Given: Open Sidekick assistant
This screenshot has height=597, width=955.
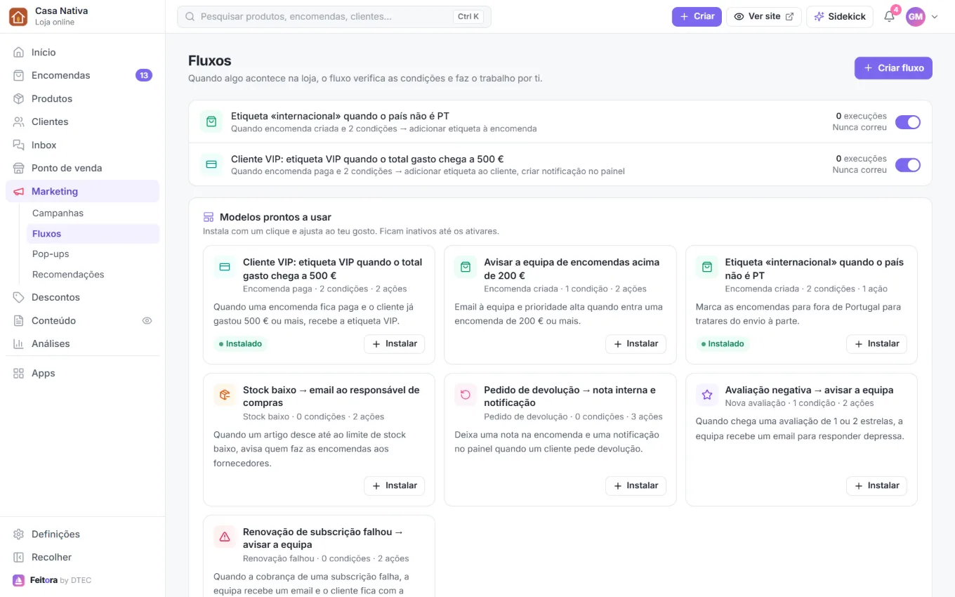Looking at the screenshot, I should pyautogui.click(x=840, y=17).
